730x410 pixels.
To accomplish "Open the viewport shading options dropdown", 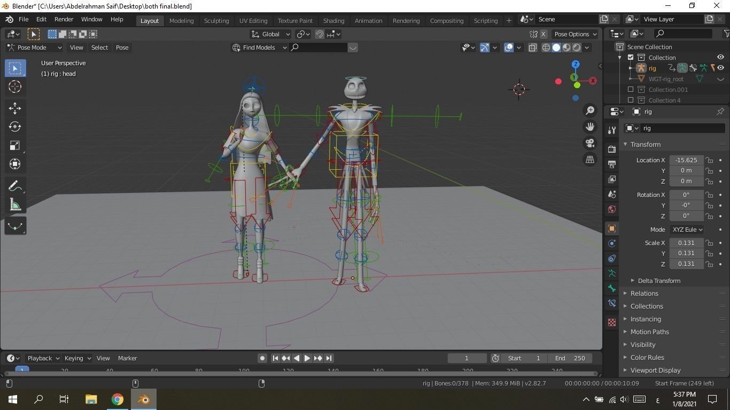I will pyautogui.click(x=587, y=48).
